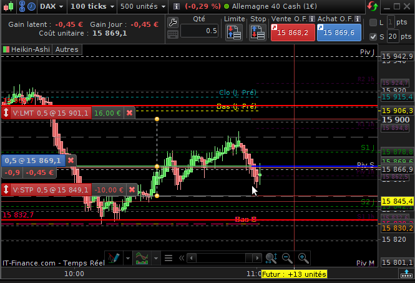Click the V:STP 0,5 @ 15 849,1 label
The width and height of the screenshot is (415, 283).
click(x=51, y=190)
